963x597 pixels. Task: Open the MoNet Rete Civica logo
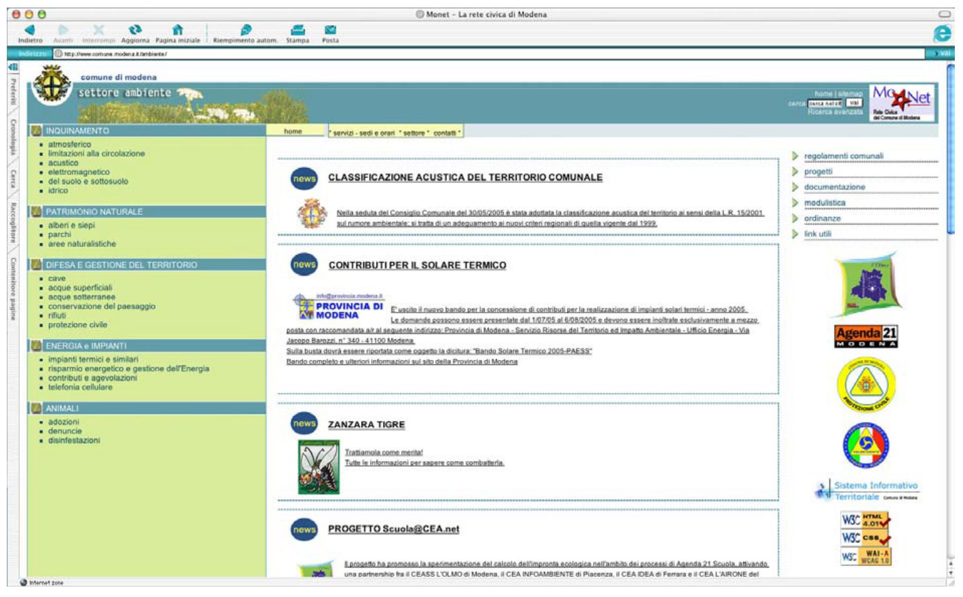[901, 103]
